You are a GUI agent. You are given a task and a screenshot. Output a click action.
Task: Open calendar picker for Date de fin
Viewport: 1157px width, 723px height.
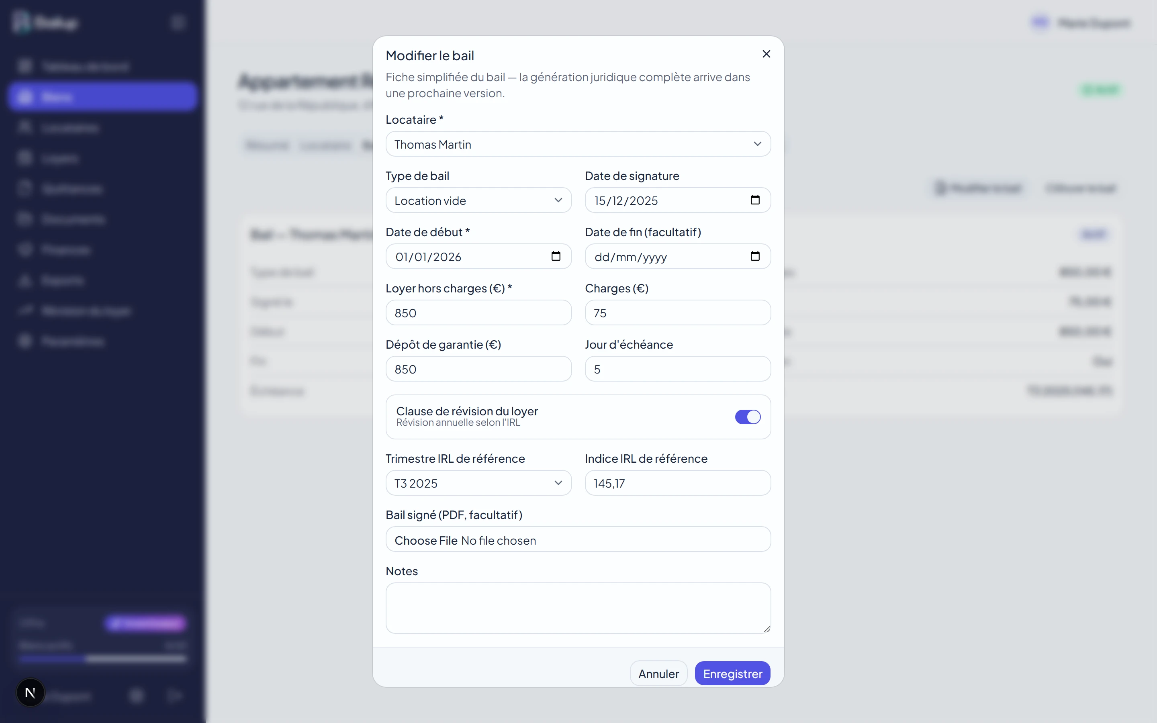point(755,256)
